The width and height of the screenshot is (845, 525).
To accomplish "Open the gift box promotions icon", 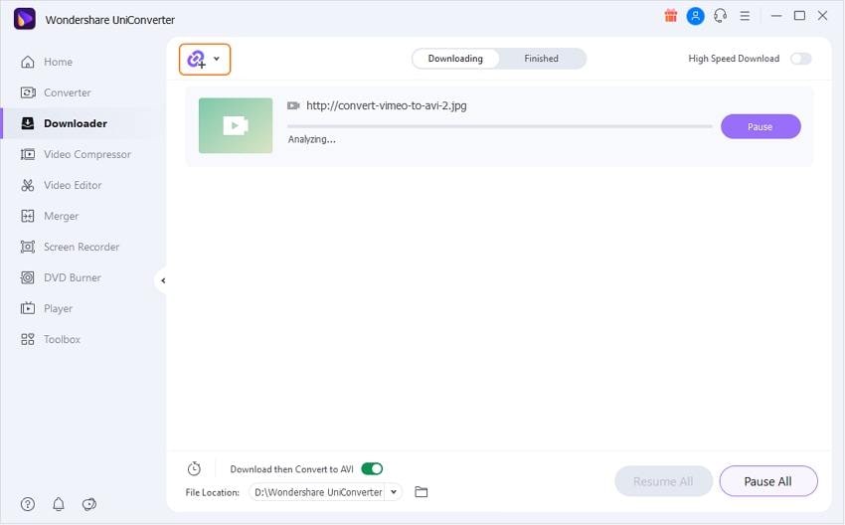I will click(670, 16).
